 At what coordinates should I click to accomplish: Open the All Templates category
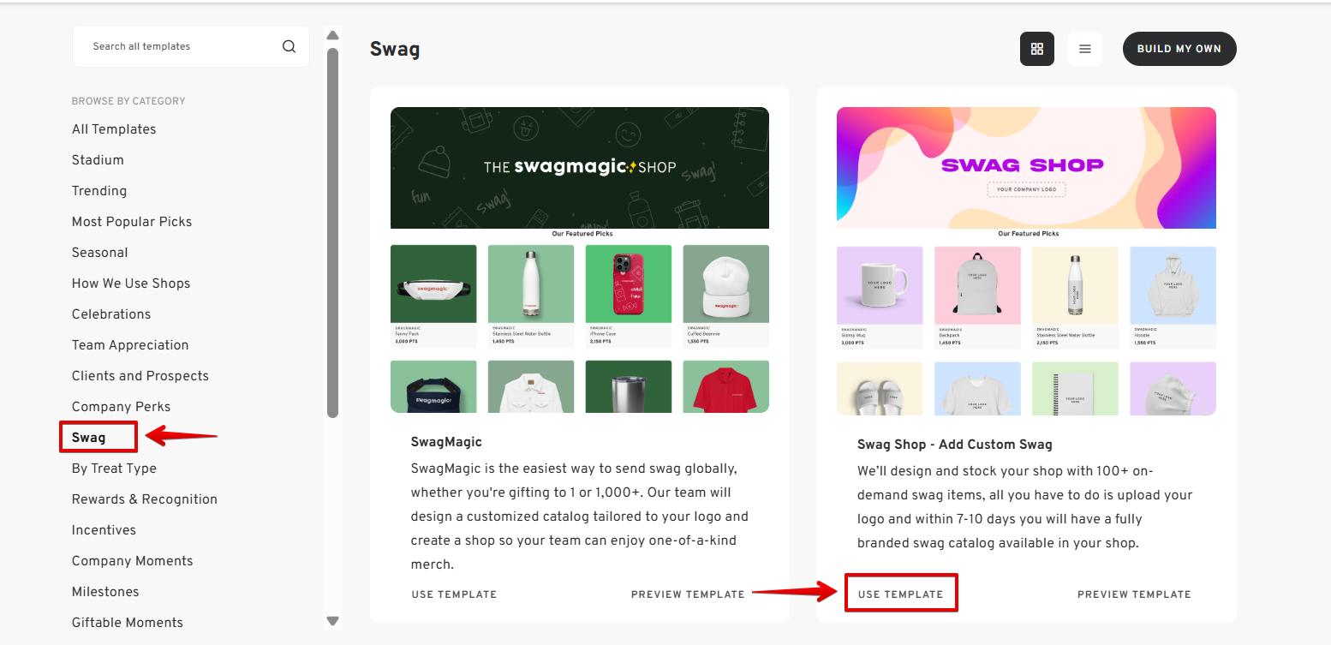pyautogui.click(x=114, y=129)
